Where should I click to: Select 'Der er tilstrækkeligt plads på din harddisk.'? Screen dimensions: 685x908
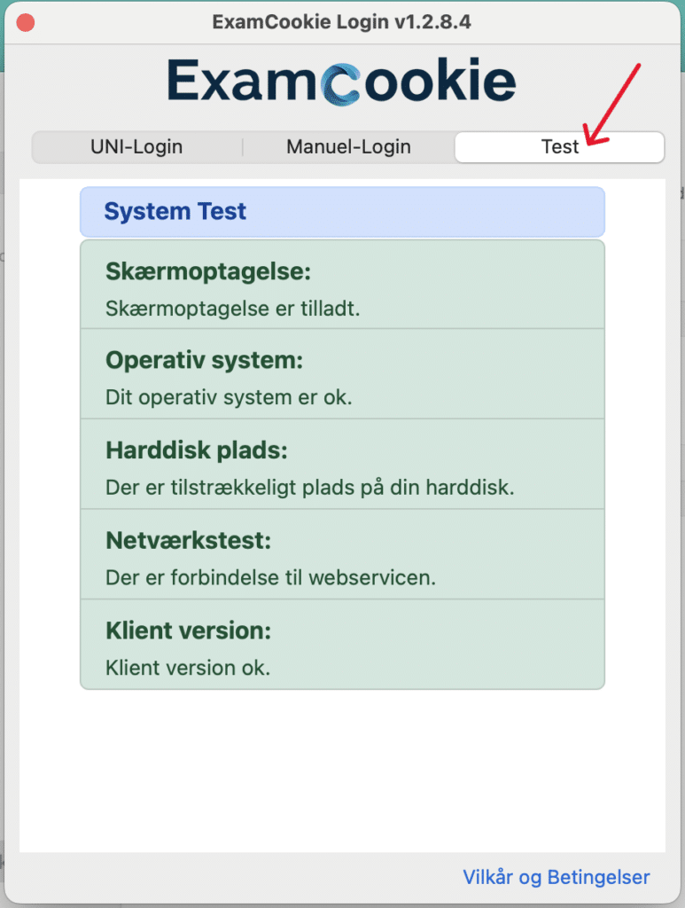pos(309,488)
